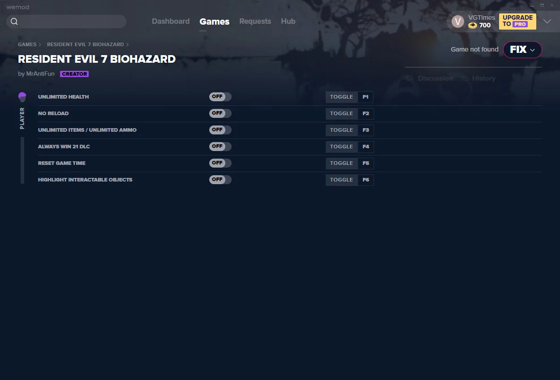The image size is (560, 380).
Task: Open the FIX dropdown button
Action: coord(522,50)
